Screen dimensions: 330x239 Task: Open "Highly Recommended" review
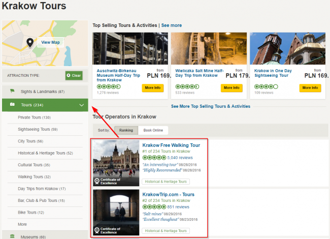(x=162, y=170)
